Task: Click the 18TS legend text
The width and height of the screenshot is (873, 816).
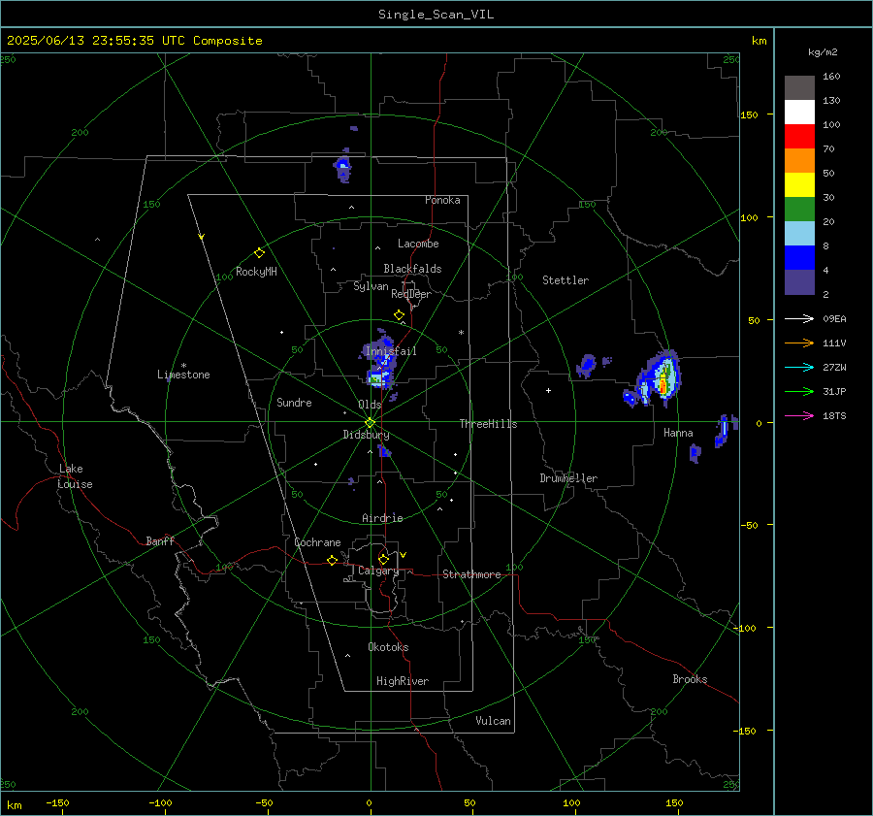Action: (834, 416)
